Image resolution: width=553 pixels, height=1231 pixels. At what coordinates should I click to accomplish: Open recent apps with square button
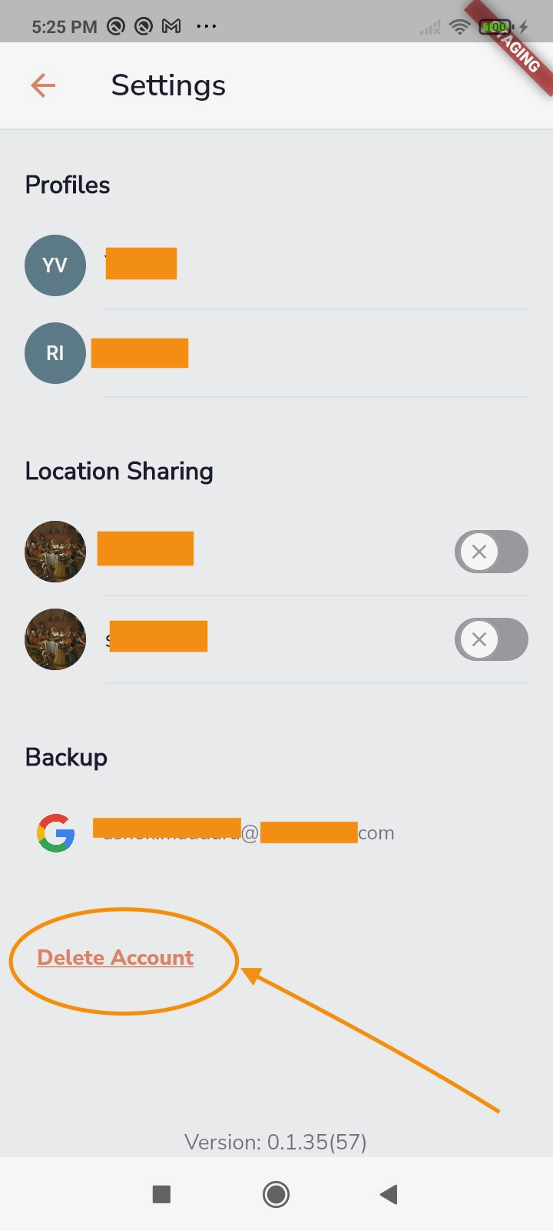coord(161,1194)
